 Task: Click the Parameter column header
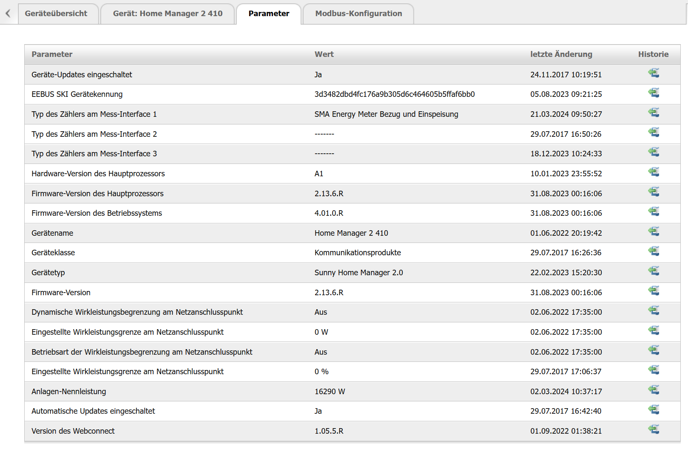[x=52, y=54]
